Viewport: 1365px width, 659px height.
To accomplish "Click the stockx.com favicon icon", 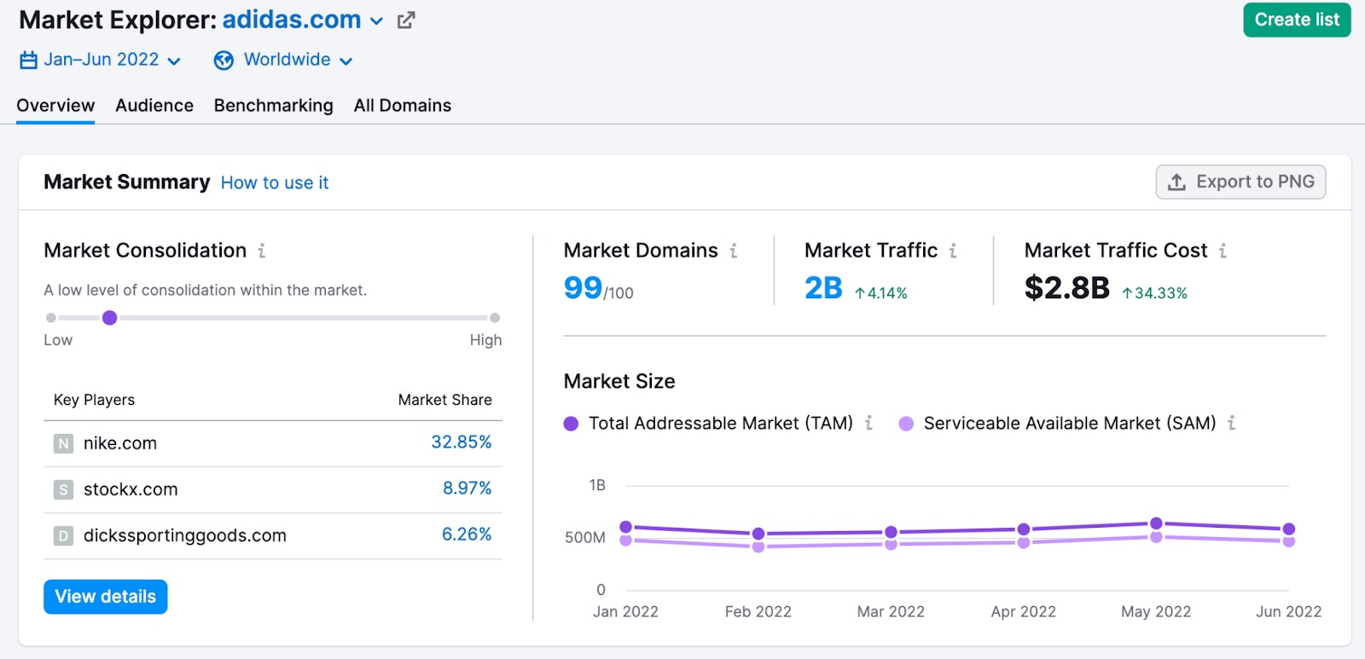I will click(x=63, y=489).
